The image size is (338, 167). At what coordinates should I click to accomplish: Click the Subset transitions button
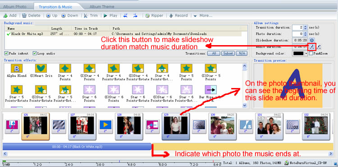coord(228,54)
